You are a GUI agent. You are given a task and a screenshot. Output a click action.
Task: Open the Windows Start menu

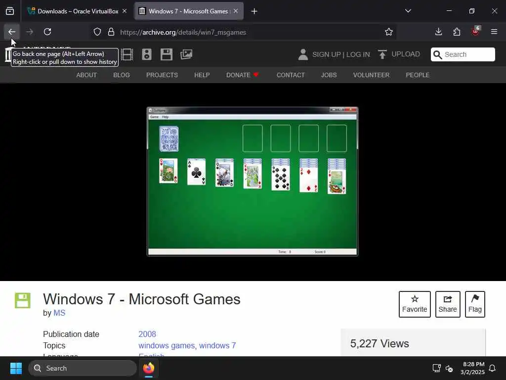click(x=16, y=368)
